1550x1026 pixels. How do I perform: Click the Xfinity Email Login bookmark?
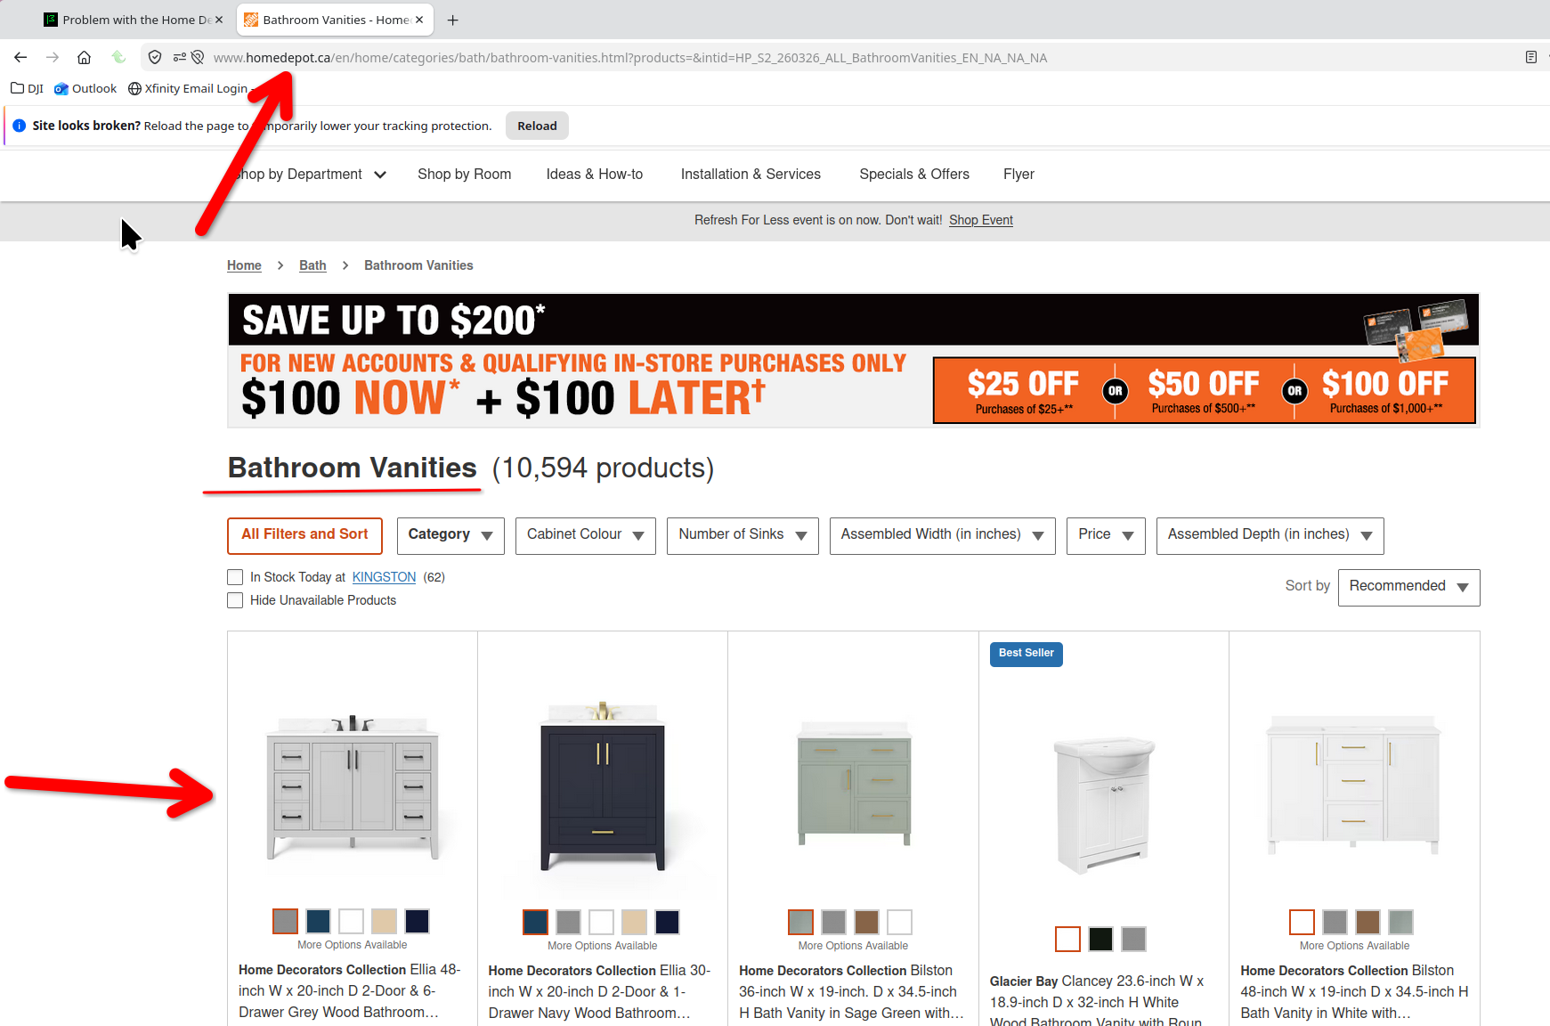[x=188, y=88]
